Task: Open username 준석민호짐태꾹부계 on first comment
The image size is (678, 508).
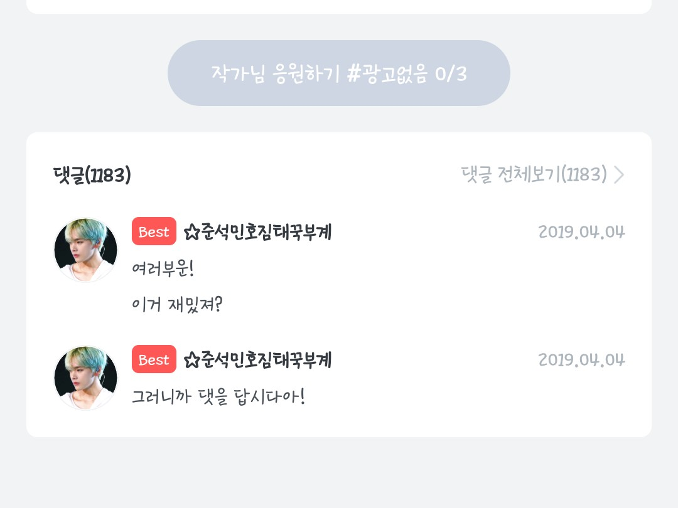Action: point(266,233)
